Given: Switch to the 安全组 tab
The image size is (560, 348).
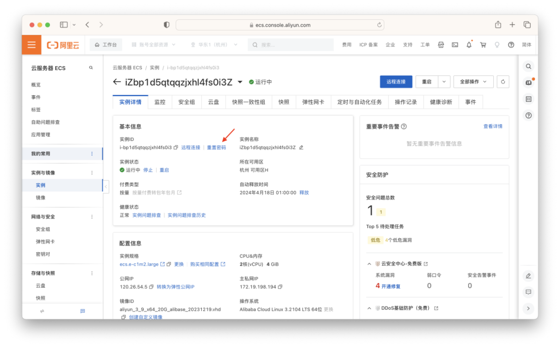Looking at the screenshot, I should coord(186,102).
